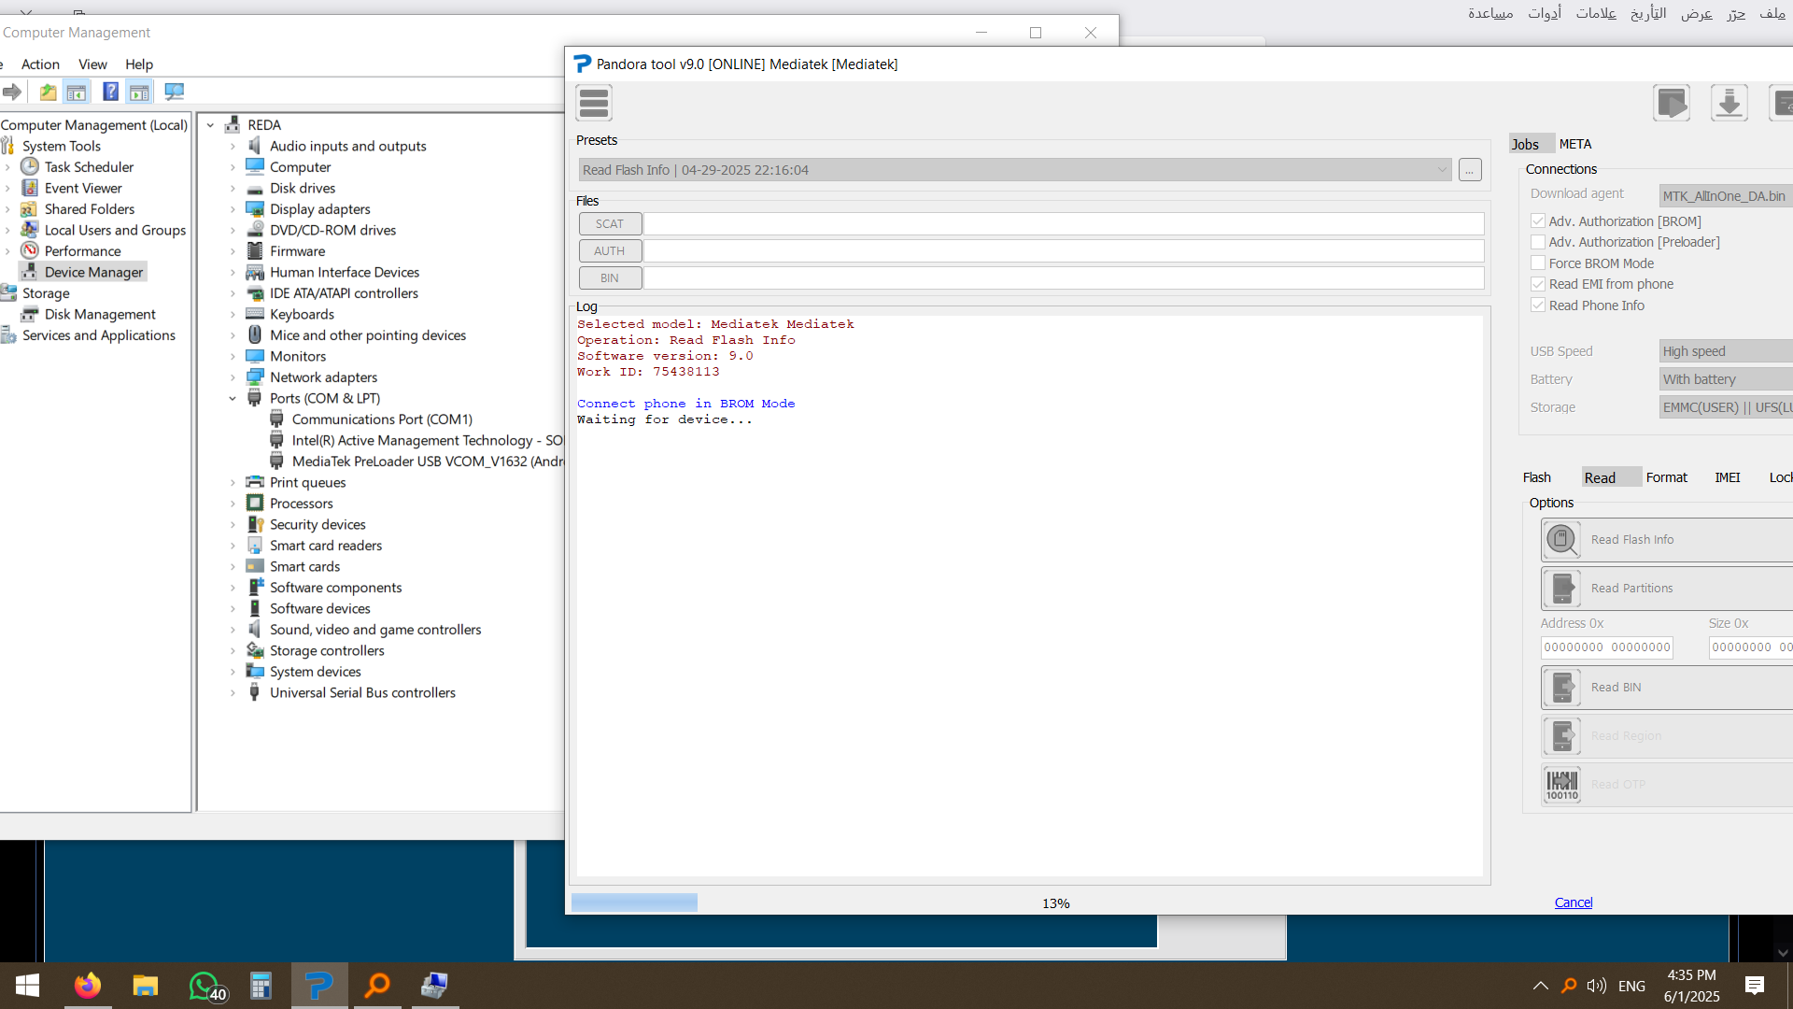Open the USB Speed dropdown
Image resolution: width=1793 pixels, height=1009 pixels.
[1726, 351]
